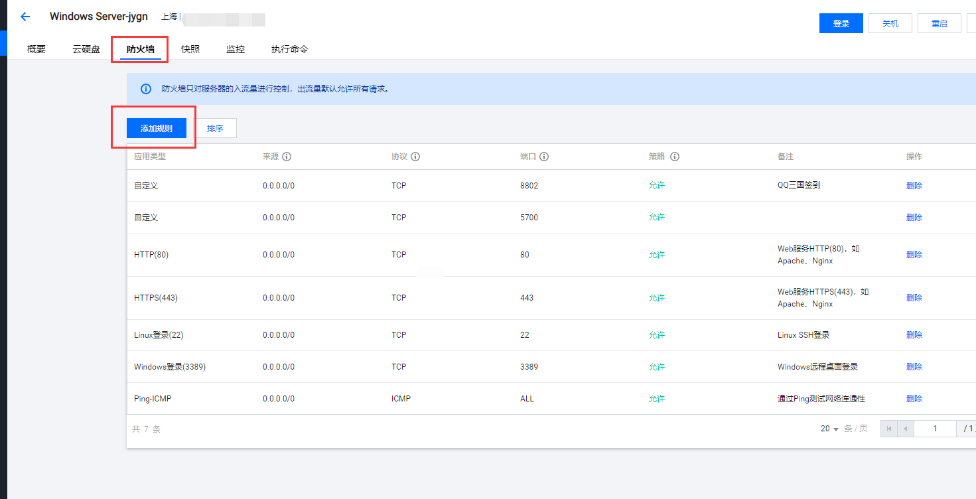Click the blue info icon in the firewall notice
This screenshot has width=976, height=499.
click(x=145, y=89)
